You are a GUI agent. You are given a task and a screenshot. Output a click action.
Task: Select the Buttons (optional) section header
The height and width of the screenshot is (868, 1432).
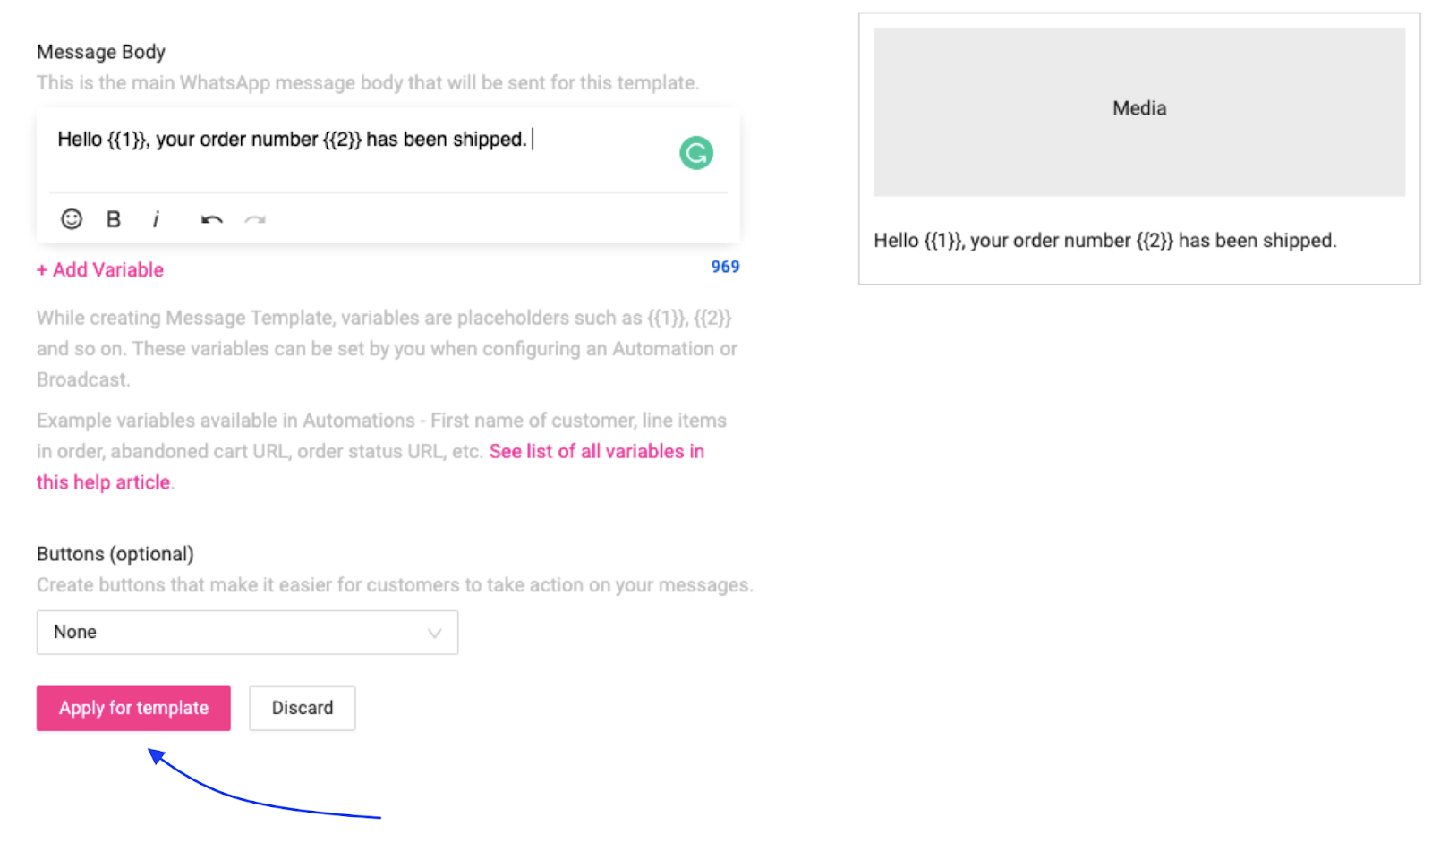(115, 553)
